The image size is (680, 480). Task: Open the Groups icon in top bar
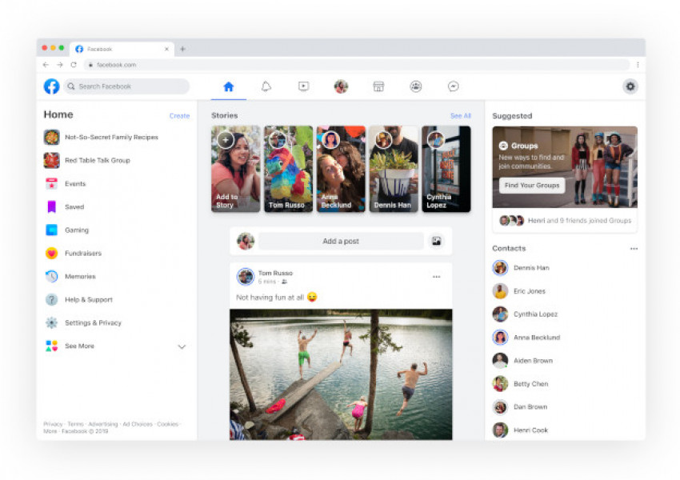coord(416,86)
